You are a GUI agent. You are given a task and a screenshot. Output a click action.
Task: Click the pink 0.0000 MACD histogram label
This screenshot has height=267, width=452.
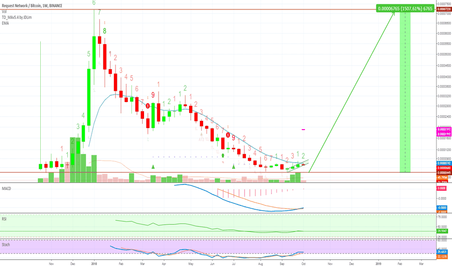(x=442, y=188)
